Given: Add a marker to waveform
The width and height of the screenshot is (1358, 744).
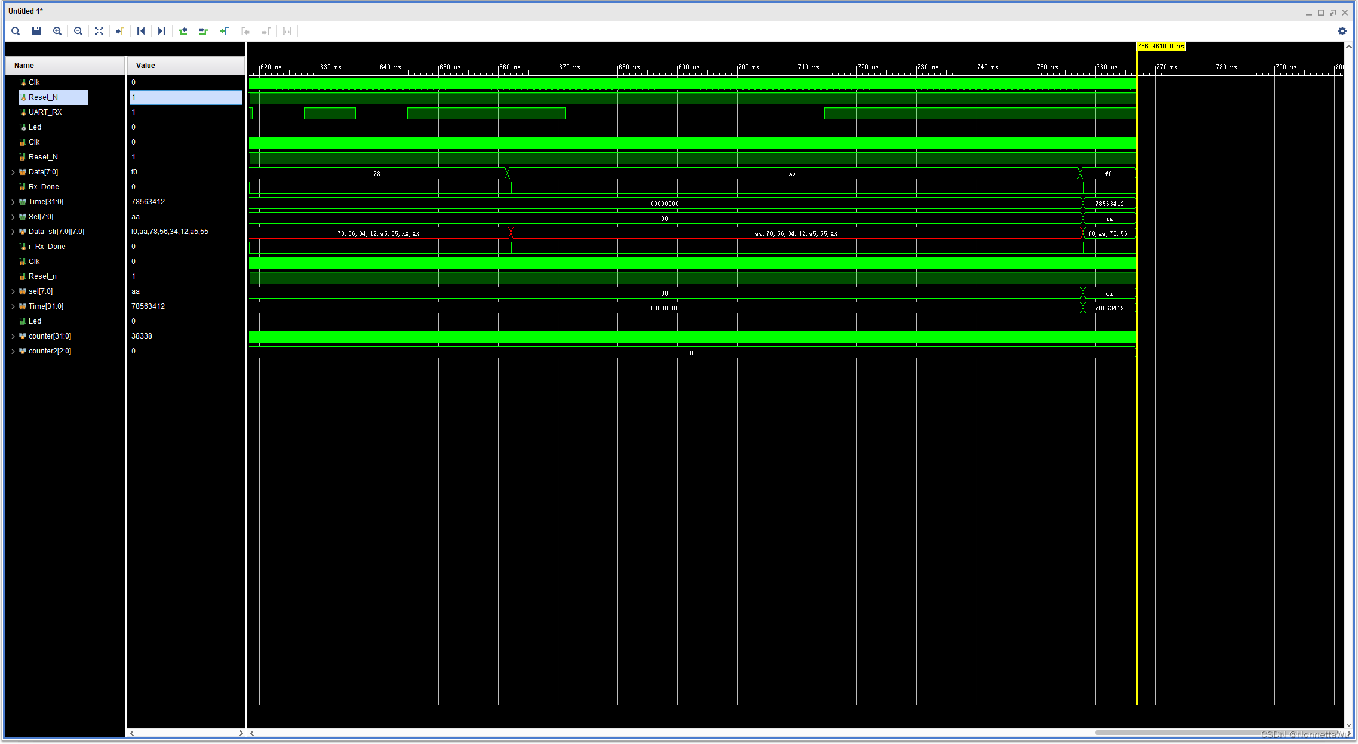Looking at the screenshot, I should [225, 31].
